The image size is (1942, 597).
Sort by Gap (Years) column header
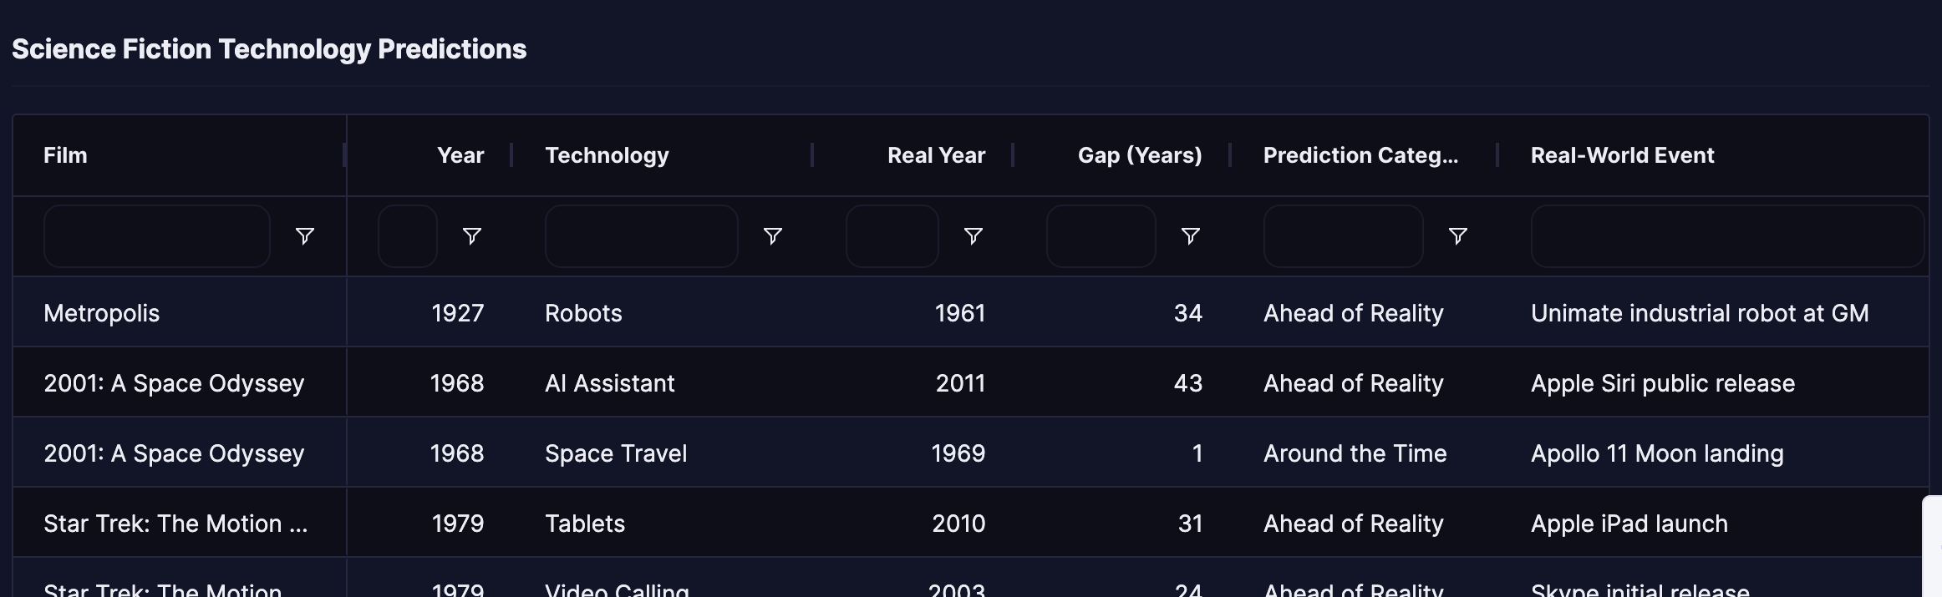point(1140,155)
